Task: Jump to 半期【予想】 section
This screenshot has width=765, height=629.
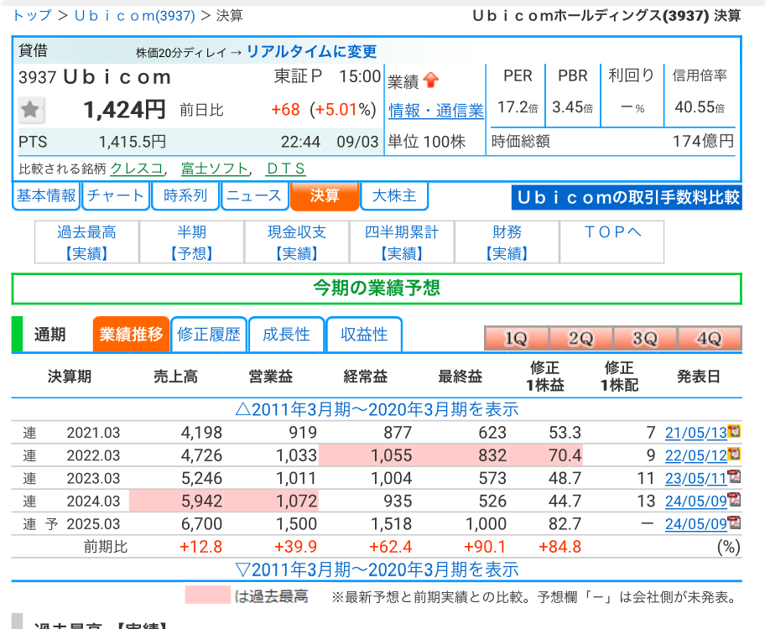Action: [192, 242]
